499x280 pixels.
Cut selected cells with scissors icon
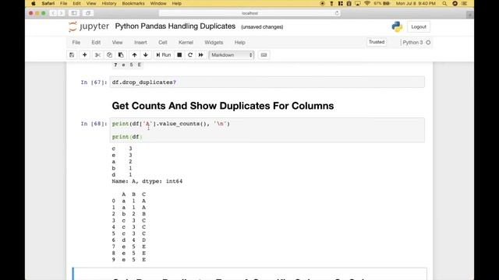point(97,55)
